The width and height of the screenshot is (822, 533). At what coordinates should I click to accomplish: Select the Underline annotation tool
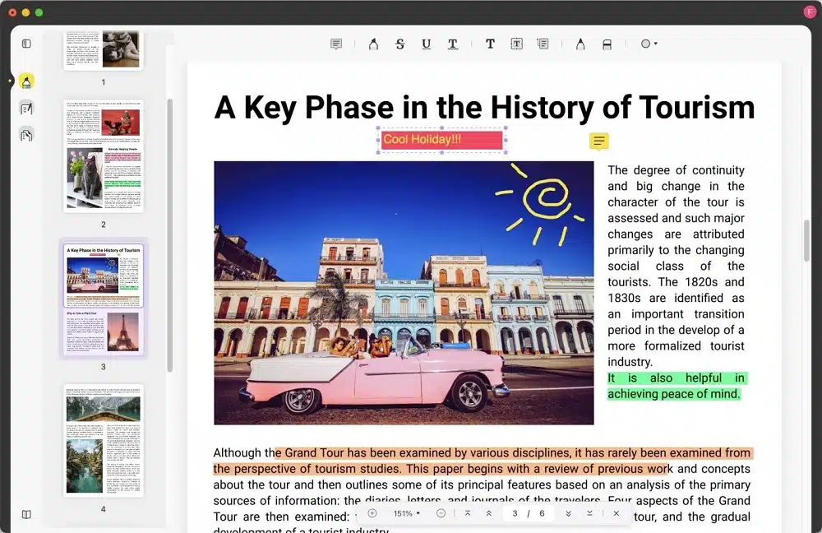pyautogui.click(x=426, y=44)
